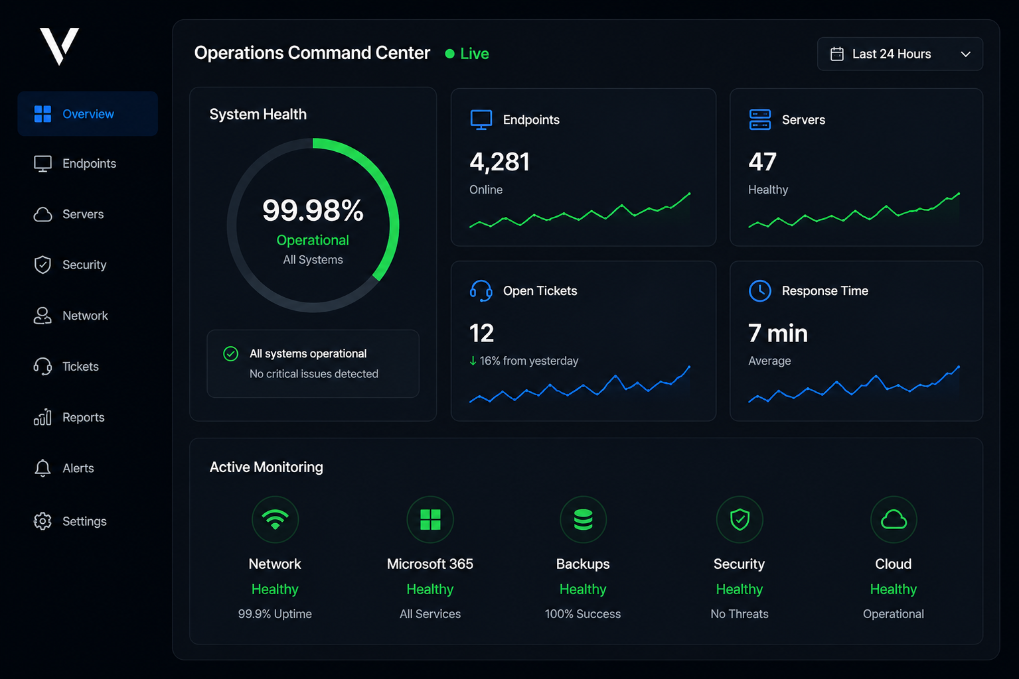Click the 100% Success text
This screenshot has height=679, width=1019.
(x=583, y=614)
